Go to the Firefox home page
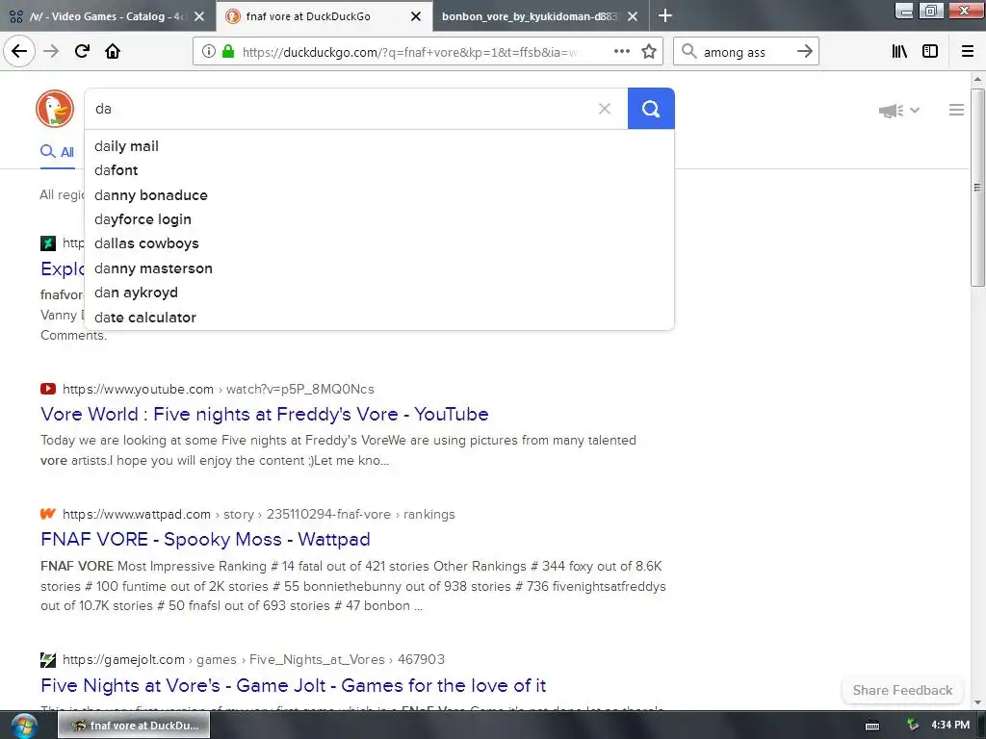Image resolution: width=986 pixels, height=739 pixels. 113,51
